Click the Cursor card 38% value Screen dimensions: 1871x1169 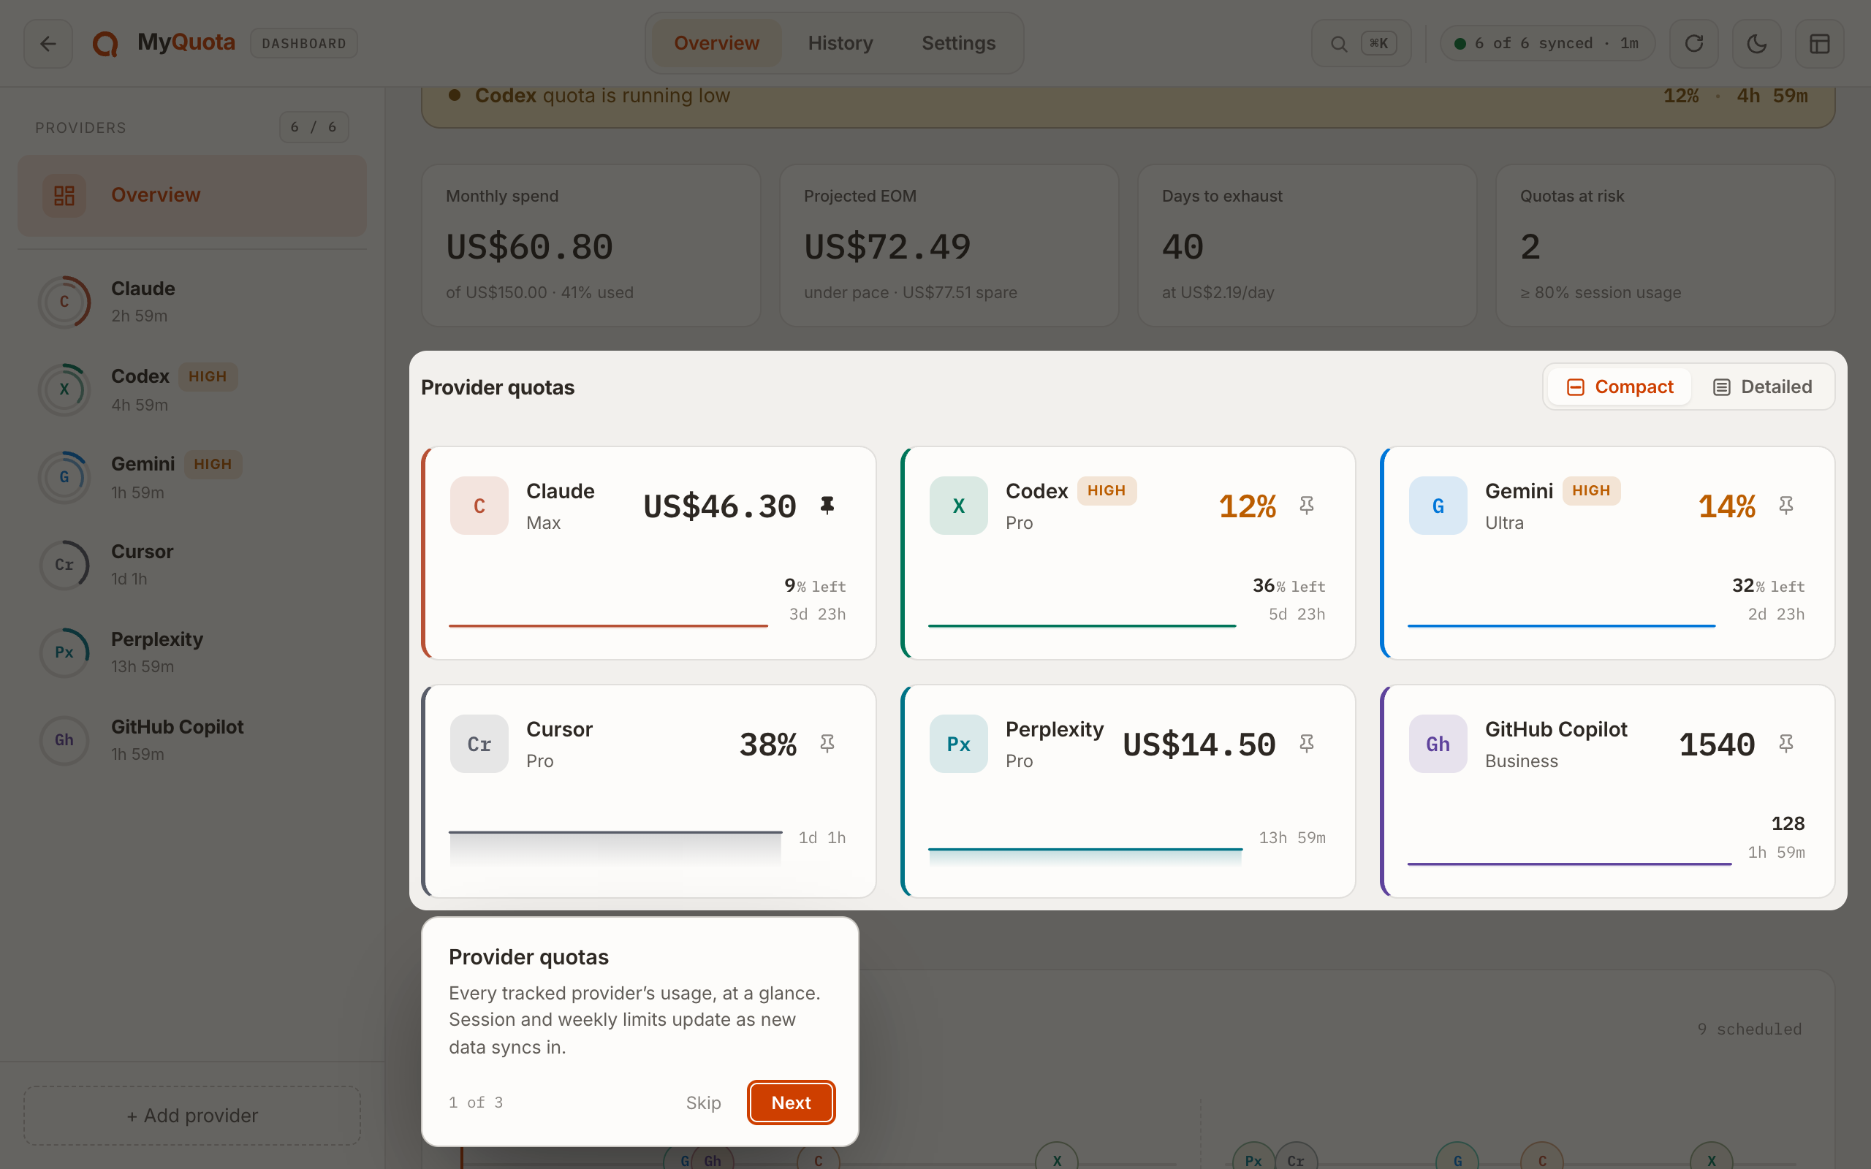coord(767,745)
